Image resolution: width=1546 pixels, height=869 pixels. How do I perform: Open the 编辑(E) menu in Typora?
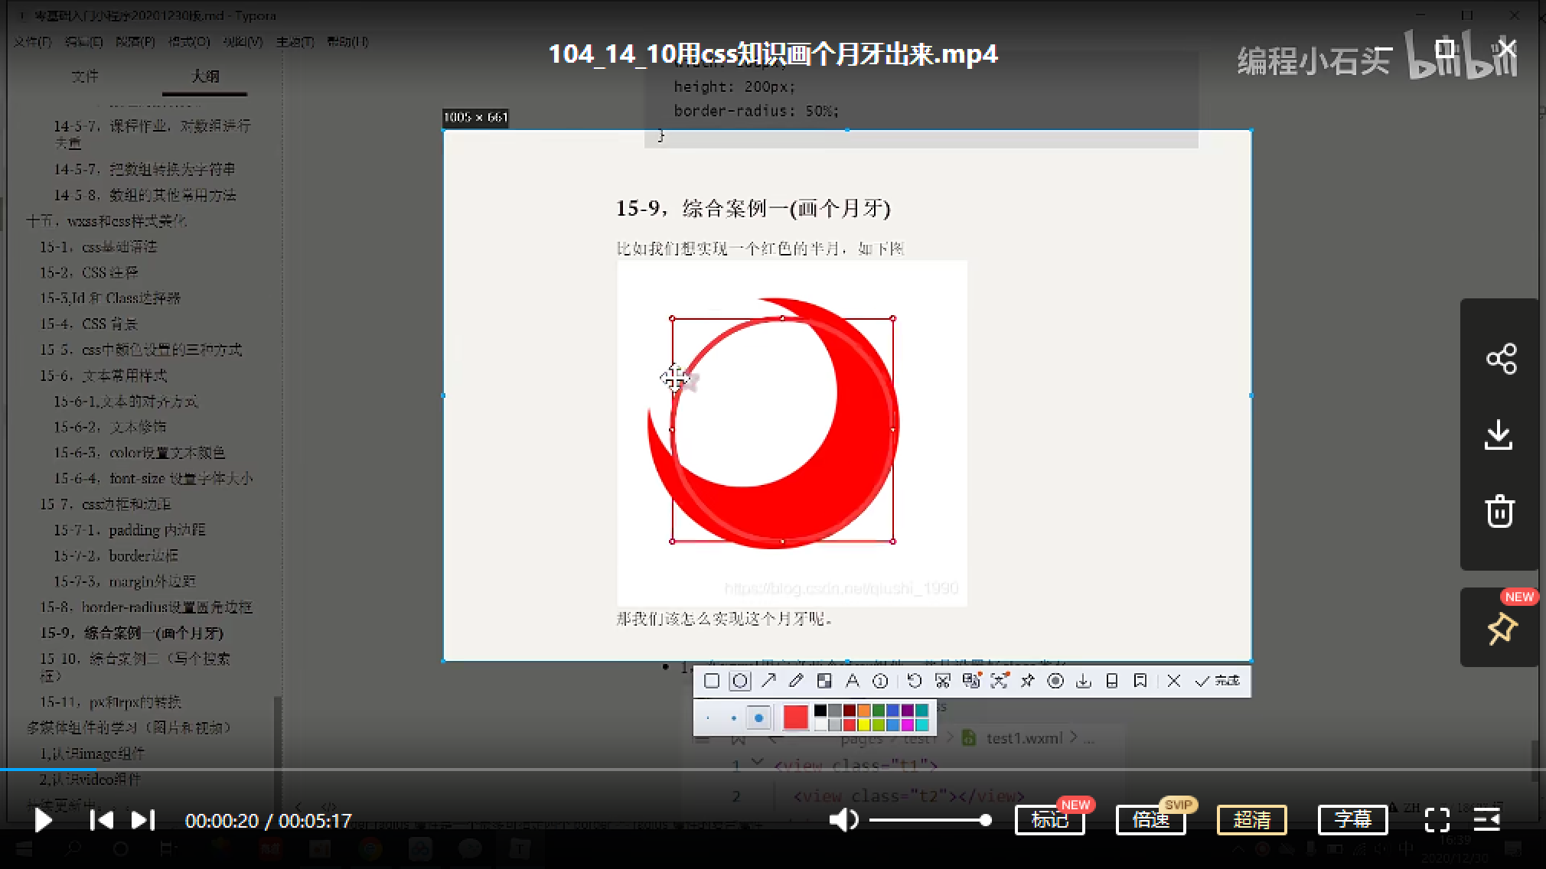(x=83, y=41)
